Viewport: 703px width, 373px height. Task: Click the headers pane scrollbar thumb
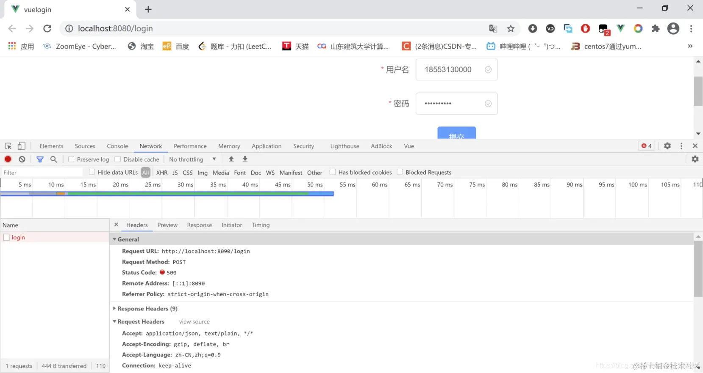pos(698,269)
